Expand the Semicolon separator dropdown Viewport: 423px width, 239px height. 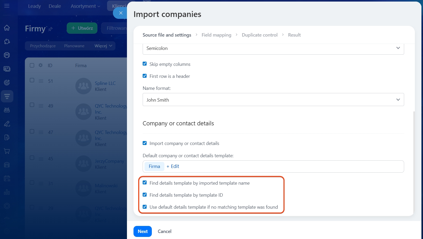click(273, 48)
